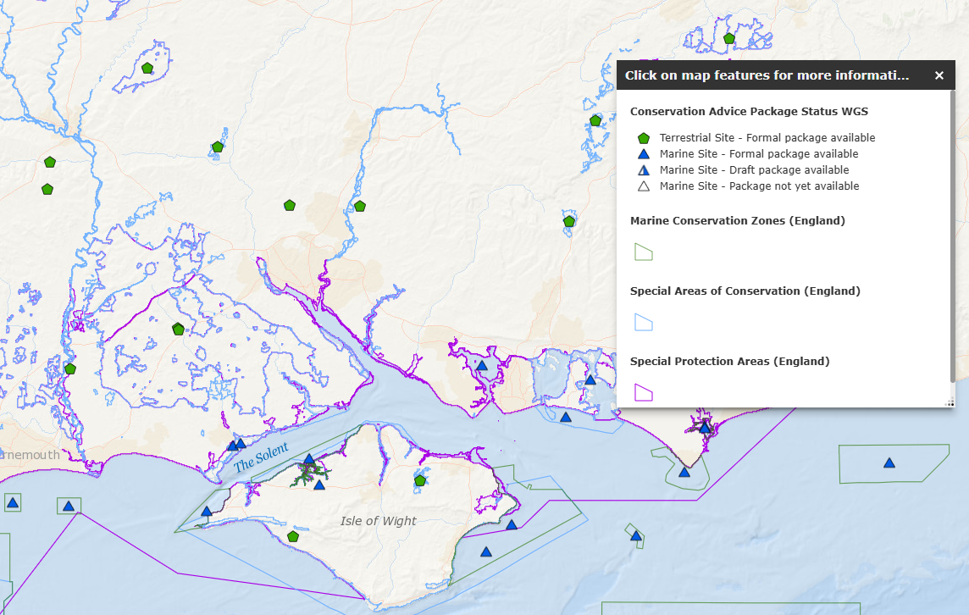This screenshot has width=969, height=615.
Task: Click the Marine Conservation Zones green polygon symbol
Action: coord(643,252)
